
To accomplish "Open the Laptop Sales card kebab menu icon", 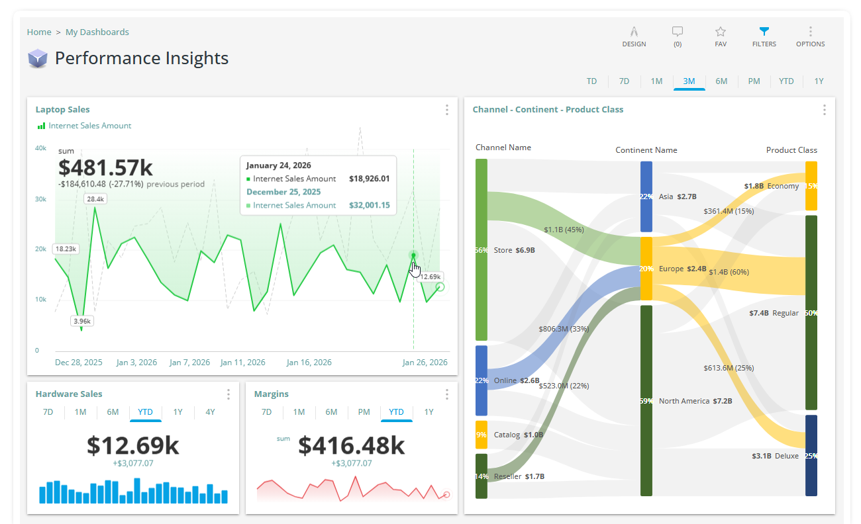I will tap(446, 110).
